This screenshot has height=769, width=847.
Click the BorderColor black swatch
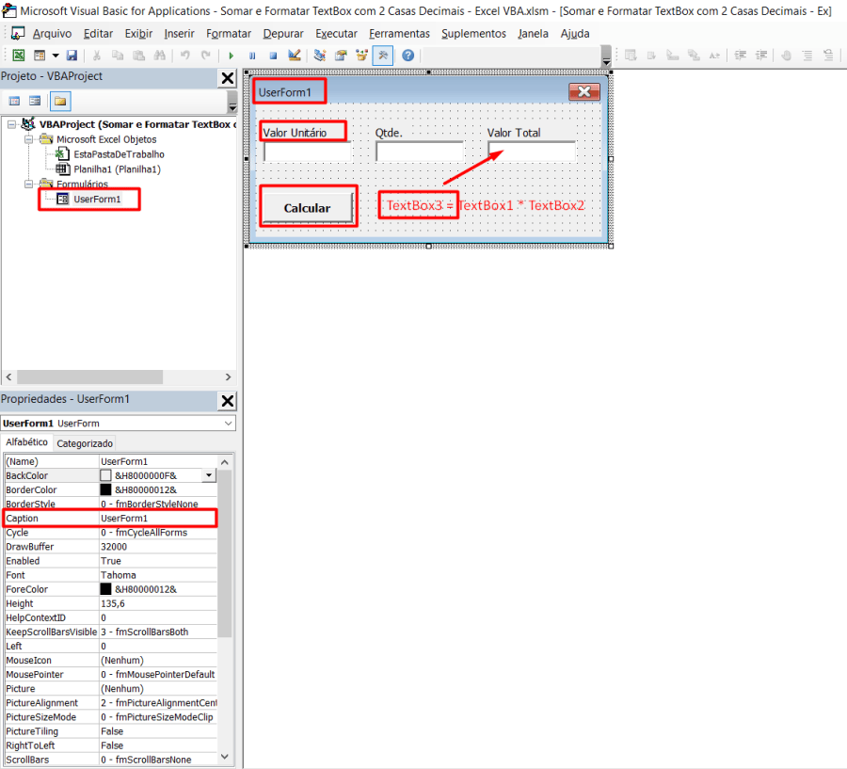coord(105,489)
